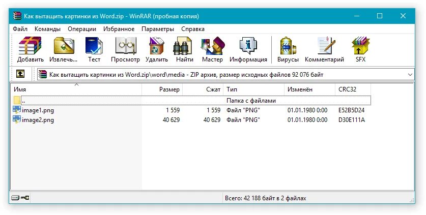Click the Извлечь (Extract) toolbar icon
The width and height of the screenshot is (426, 215).
click(x=64, y=46)
